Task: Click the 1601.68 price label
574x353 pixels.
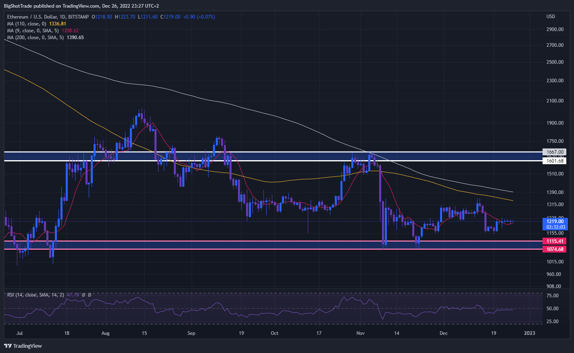Action: coord(555,161)
